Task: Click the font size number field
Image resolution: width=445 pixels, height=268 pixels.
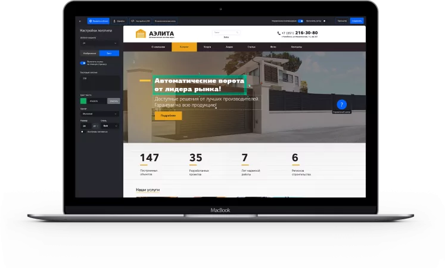Action: pos(85,126)
